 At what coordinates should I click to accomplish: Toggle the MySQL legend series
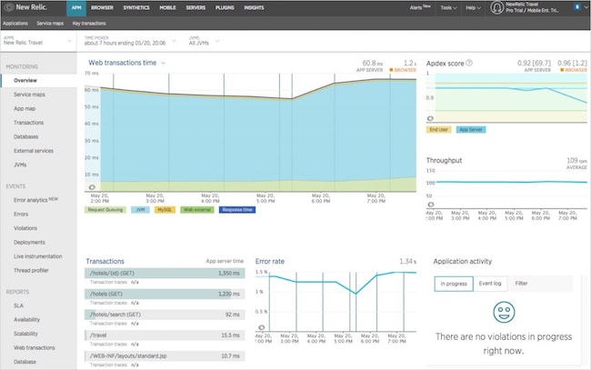coord(165,210)
